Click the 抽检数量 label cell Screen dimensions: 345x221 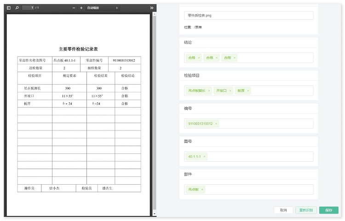[x=94, y=68]
